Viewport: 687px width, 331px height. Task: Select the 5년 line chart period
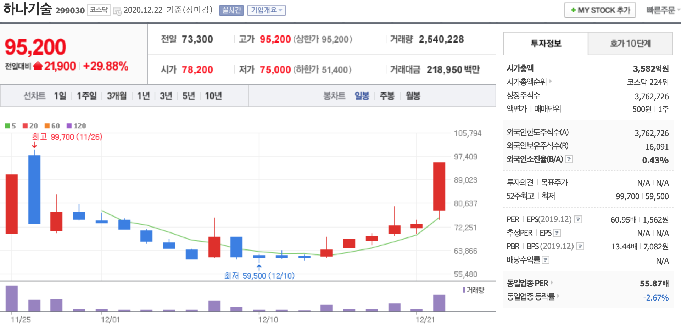coord(189,96)
